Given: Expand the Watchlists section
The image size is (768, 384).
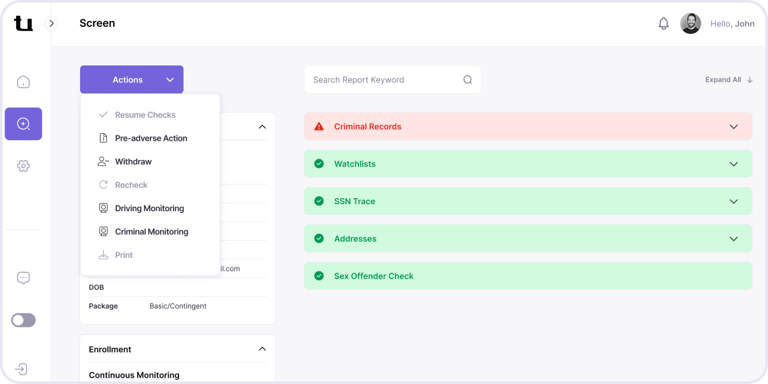Looking at the screenshot, I should point(733,164).
